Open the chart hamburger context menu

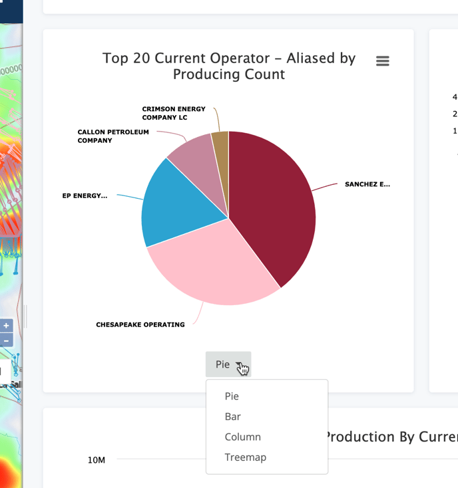pyautogui.click(x=383, y=61)
